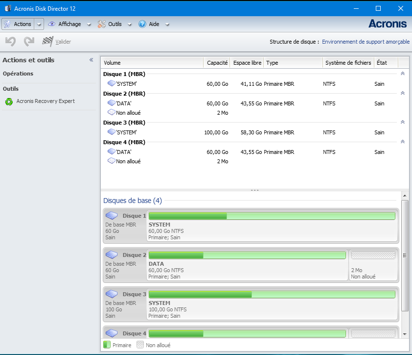Sort by the Espace libre column header
Viewport: 412px width, 355px height.
pos(247,63)
